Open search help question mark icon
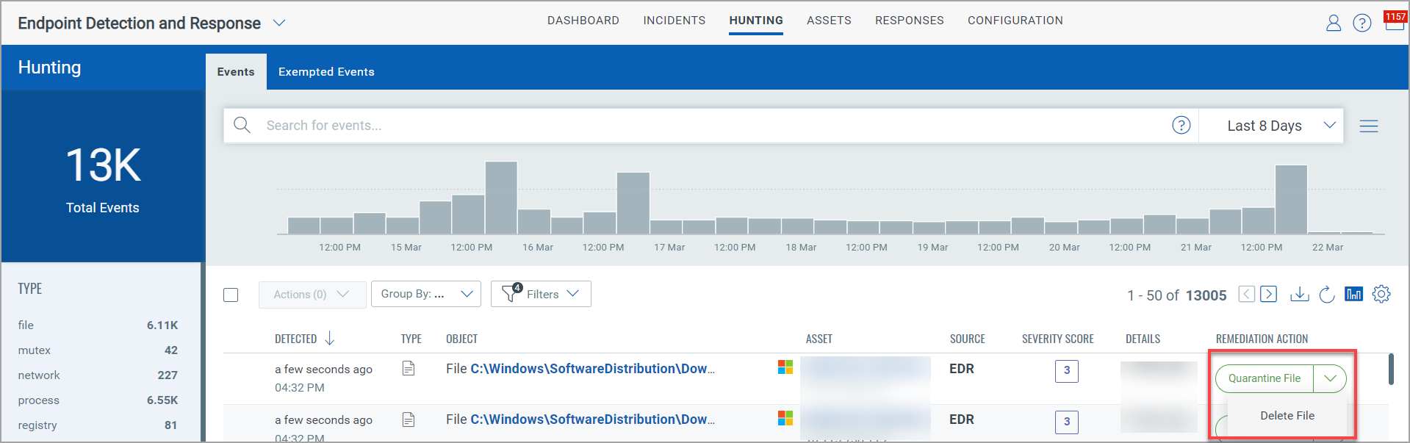The width and height of the screenshot is (1410, 443). click(x=1181, y=125)
